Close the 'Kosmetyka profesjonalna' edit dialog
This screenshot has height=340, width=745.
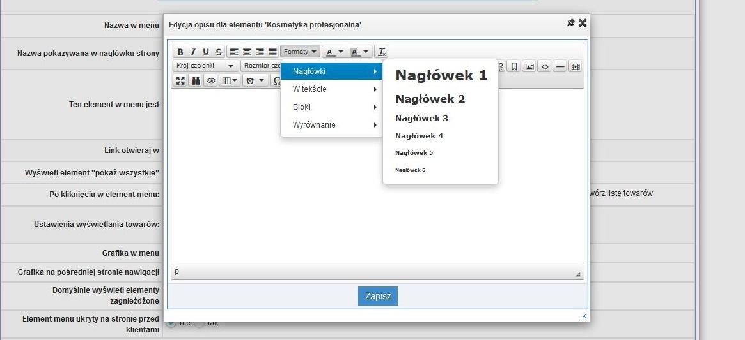tap(583, 23)
